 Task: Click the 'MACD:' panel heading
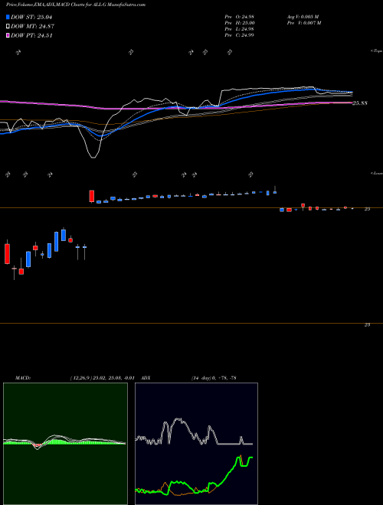23,378
